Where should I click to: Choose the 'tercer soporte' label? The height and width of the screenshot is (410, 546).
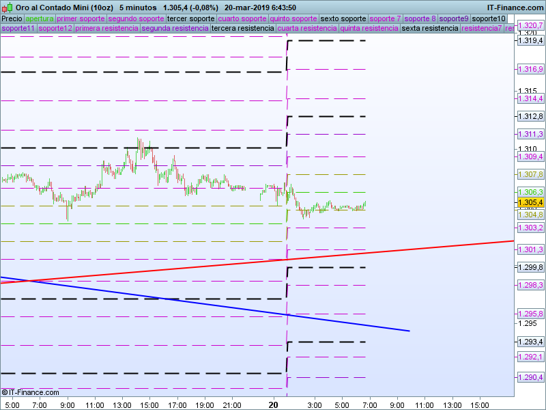190,18
